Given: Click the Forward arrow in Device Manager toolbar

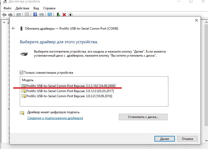Looking at the screenshot, I should click(10, 15).
